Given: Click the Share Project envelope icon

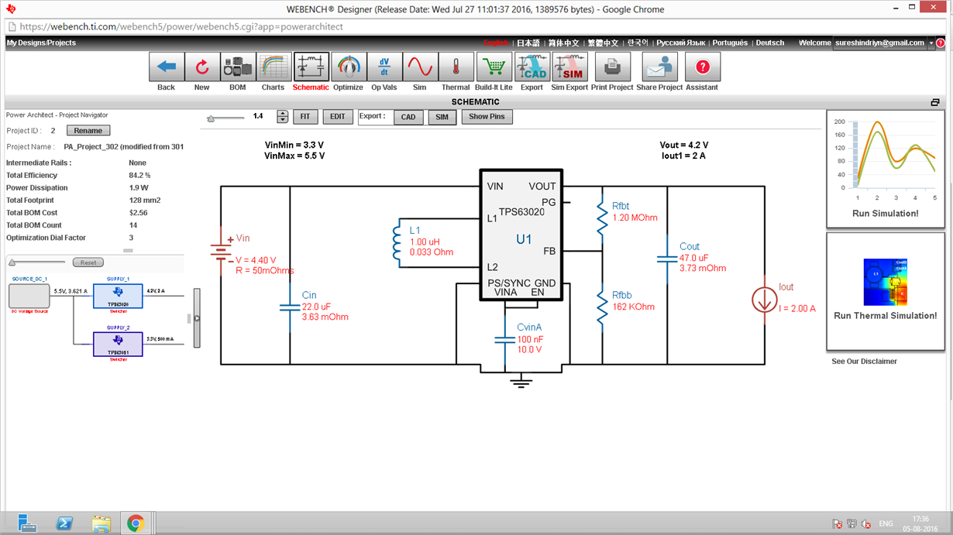Looking at the screenshot, I should point(660,67).
